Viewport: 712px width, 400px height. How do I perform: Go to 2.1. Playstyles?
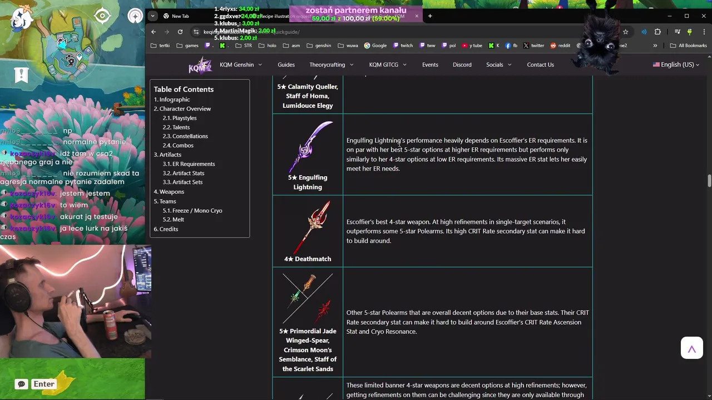pyautogui.click(x=180, y=118)
